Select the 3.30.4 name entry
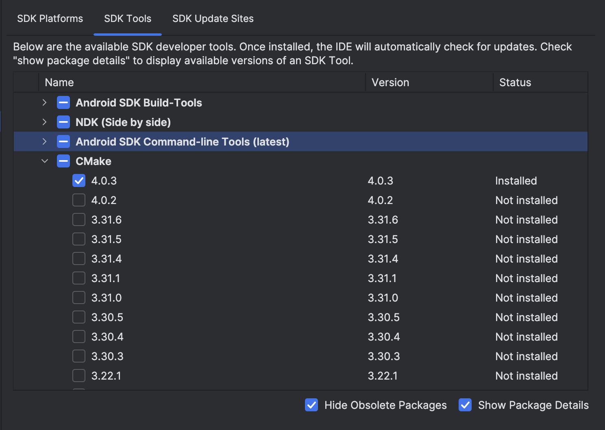The height and width of the screenshot is (430, 605). tap(107, 337)
